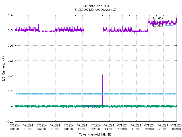The width and height of the screenshot is (182, 137).
Task: Click the Y-axis label 'S/C Current (A)'
Action: point(3,69)
